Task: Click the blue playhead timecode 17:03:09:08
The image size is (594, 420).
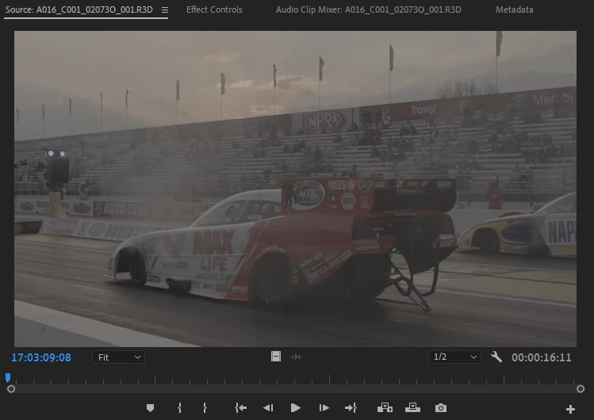Action: [x=41, y=357]
